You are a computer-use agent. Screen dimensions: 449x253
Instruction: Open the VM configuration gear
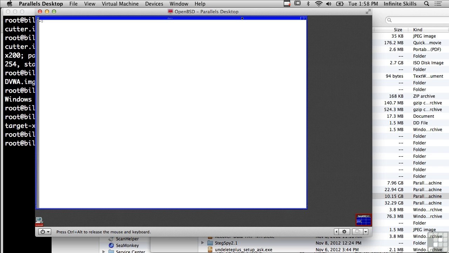[344, 232]
